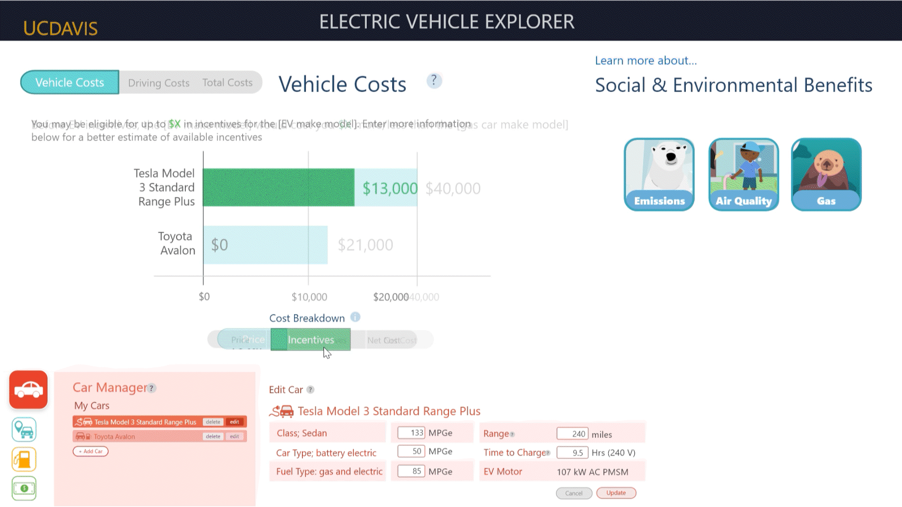Click the Add Car button
Image resolution: width=902 pixels, height=507 pixels.
[x=91, y=451]
